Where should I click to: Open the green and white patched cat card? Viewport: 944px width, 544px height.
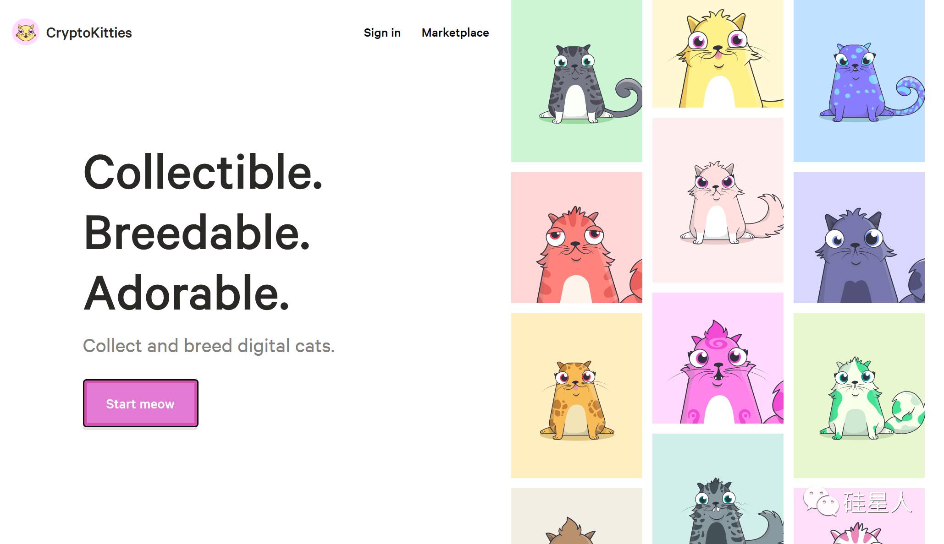(859, 396)
